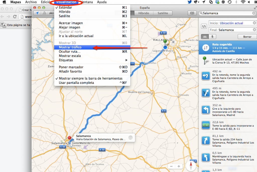Enable Mostrar escala in the menu
Image resolution: width=257 pixels, height=172 pixels.
click(x=92, y=56)
